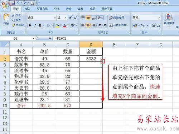Enable wrap text (自动换行)
Screen dimensions: 179x134
pyautogui.click(x=116, y=18)
